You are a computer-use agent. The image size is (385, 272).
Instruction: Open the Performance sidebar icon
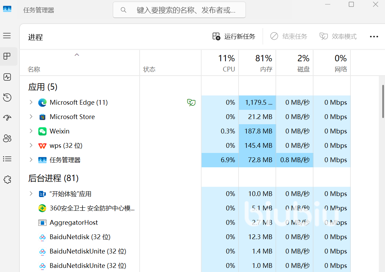pyautogui.click(x=7, y=77)
